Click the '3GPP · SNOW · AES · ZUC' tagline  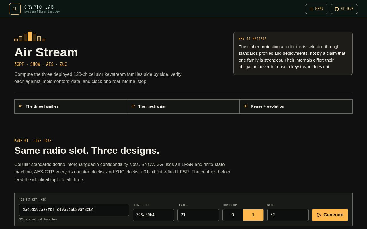click(41, 64)
